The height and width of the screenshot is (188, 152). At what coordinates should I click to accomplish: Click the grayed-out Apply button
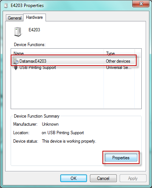click(x=133, y=178)
